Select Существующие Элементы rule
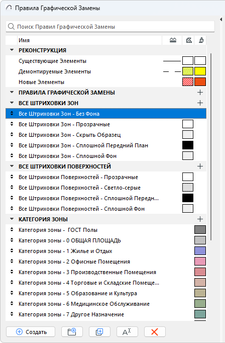The width and height of the screenshot is (225, 343). click(x=106, y=61)
